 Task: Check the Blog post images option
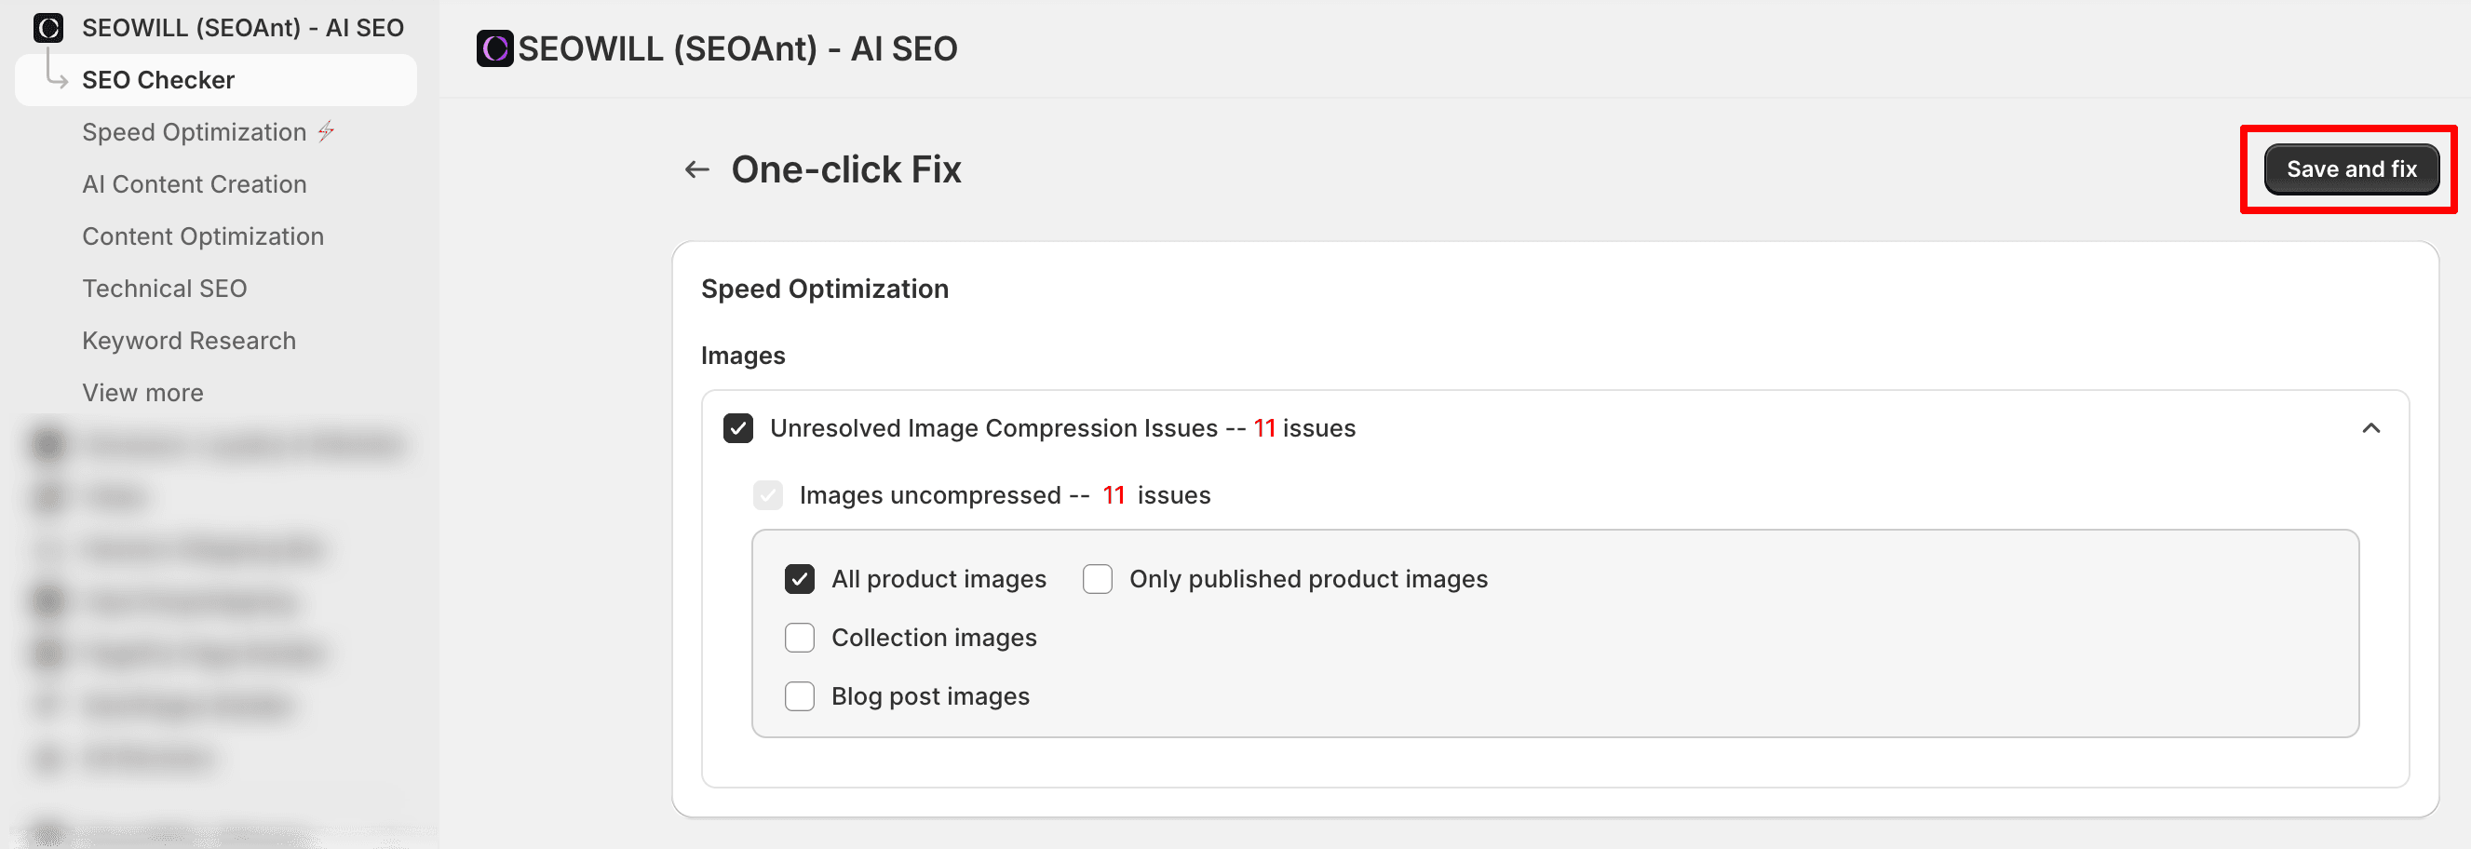click(x=799, y=695)
